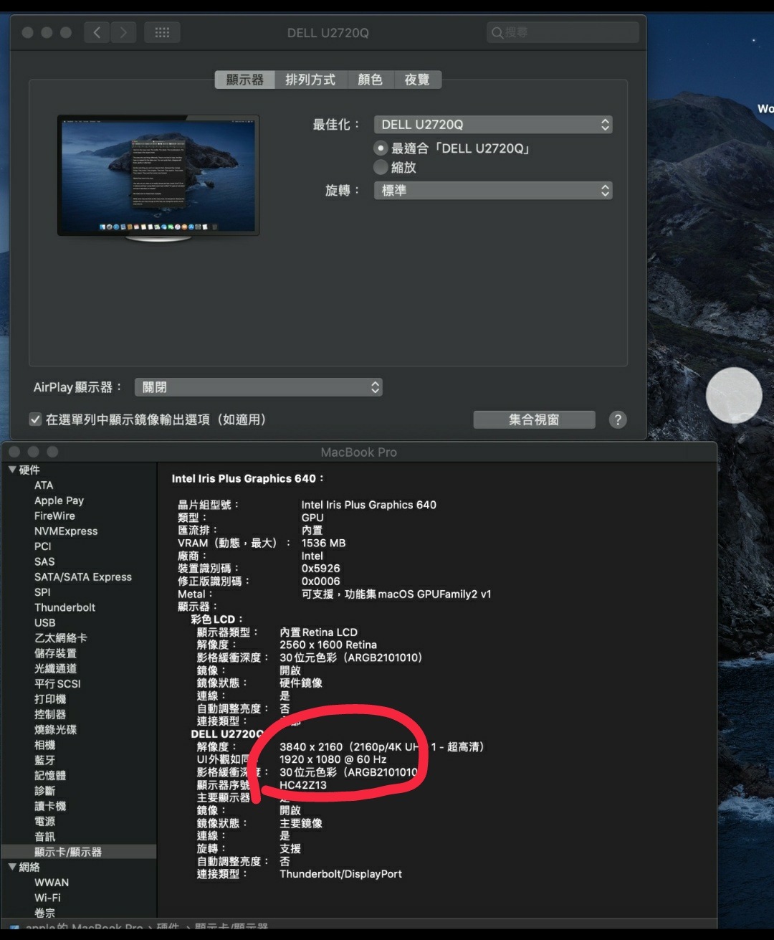The image size is (774, 940).
Task: Click the 彩色 LCD display heading
Action: (216, 619)
